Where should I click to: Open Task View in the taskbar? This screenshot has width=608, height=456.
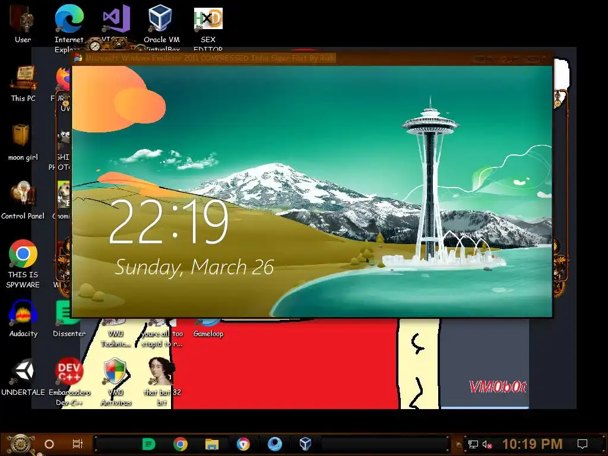click(x=78, y=444)
